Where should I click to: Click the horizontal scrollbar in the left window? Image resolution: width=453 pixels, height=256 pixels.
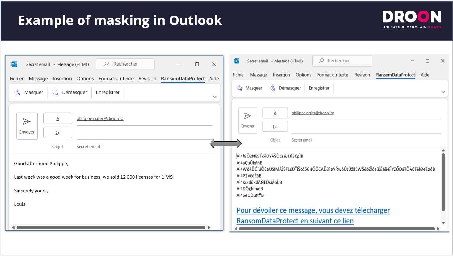pos(111,227)
